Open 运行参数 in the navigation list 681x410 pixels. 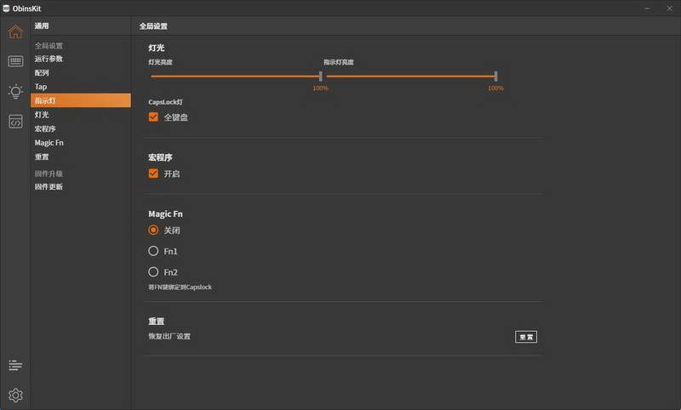(x=49, y=59)
